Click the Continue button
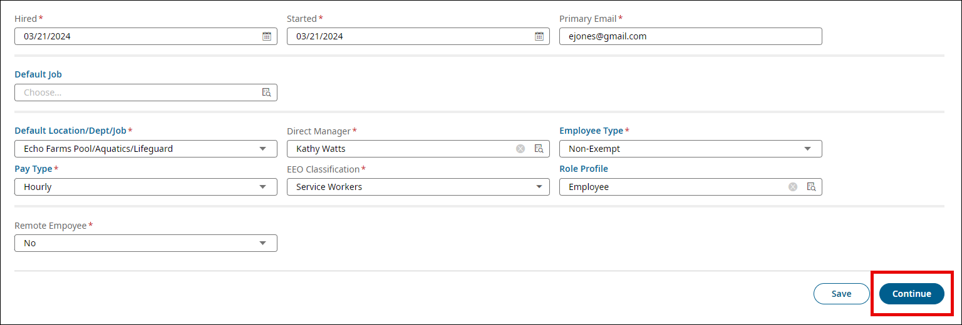Screen dimensions: 962x325 tap(911, 294)
